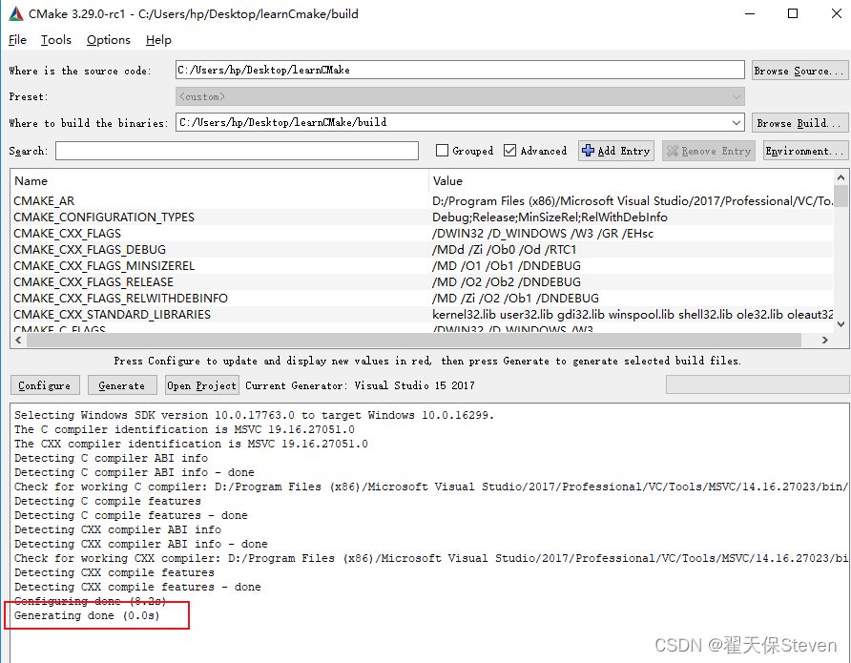Select the CMAKE_CXX_FLAGS_DEBUG entry
Screen dimensions: 851x663
coord(90,250)
